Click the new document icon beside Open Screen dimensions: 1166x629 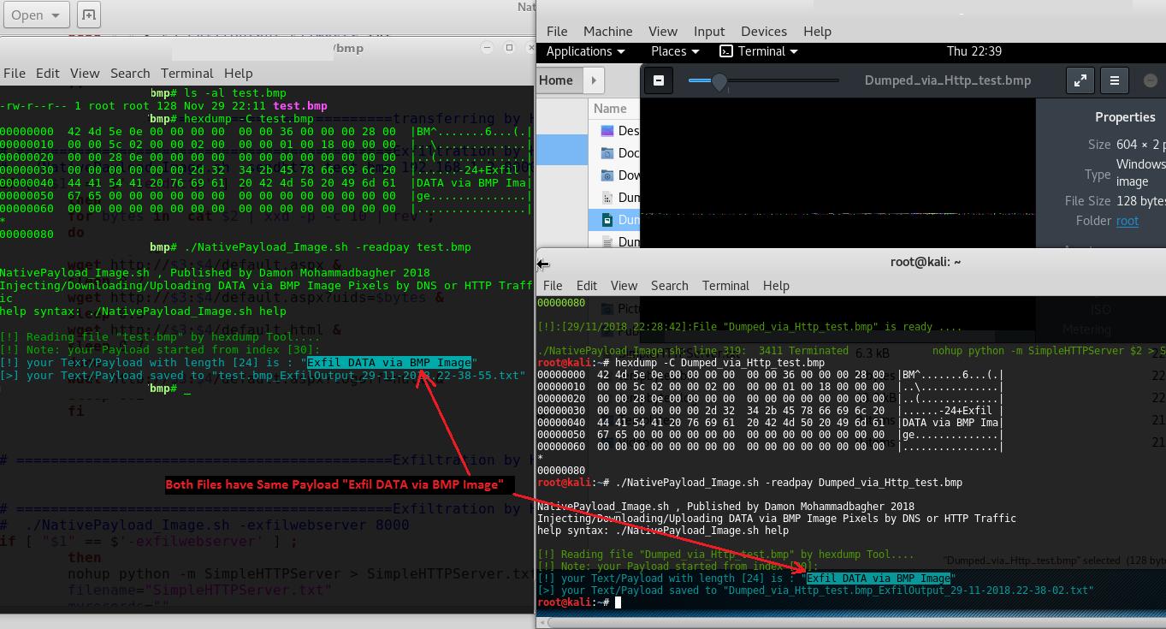click(88, 15)
